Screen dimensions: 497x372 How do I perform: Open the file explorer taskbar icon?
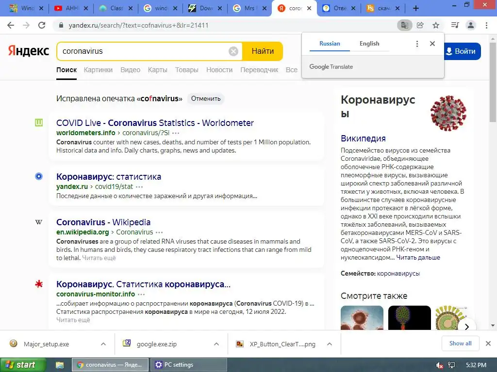60,365
